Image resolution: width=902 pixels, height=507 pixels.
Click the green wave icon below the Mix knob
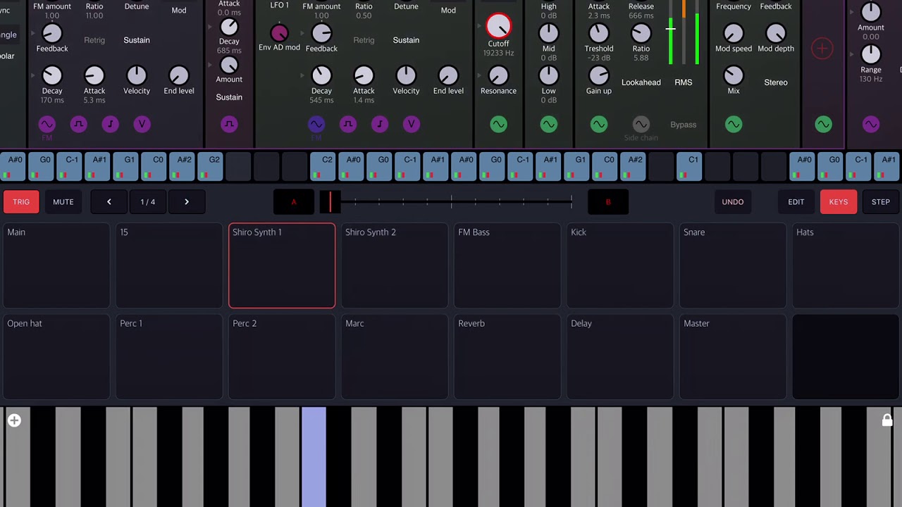pos(734,125)
